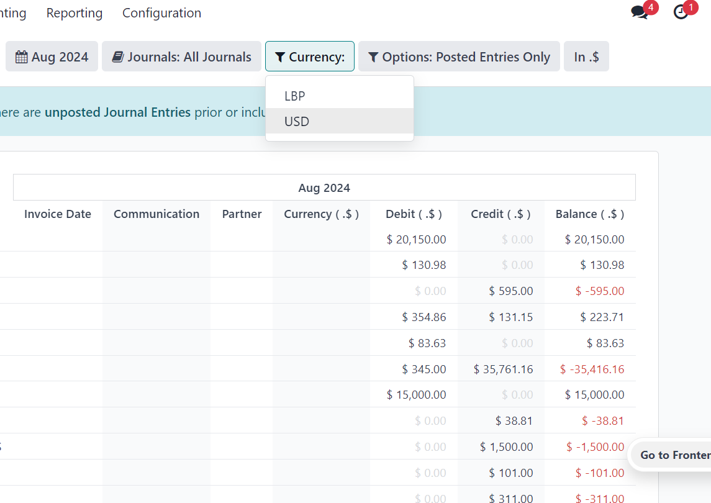Follow the unposted Journal Entries link

click(x=117, y=112)
